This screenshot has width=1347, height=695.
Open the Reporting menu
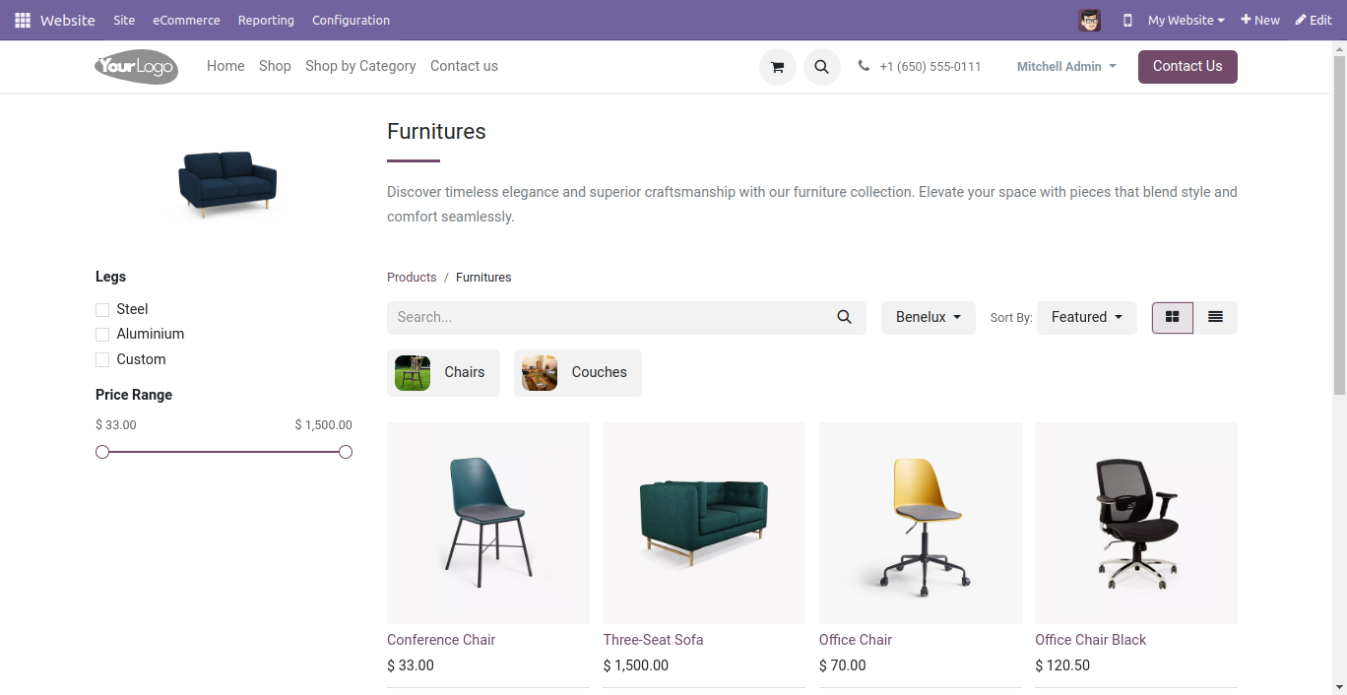pyautogui.click(x=266, y=20)
